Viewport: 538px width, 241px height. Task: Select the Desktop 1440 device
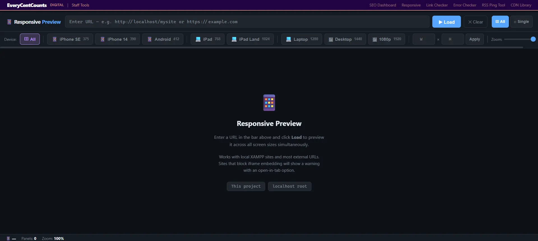(345, 39)
